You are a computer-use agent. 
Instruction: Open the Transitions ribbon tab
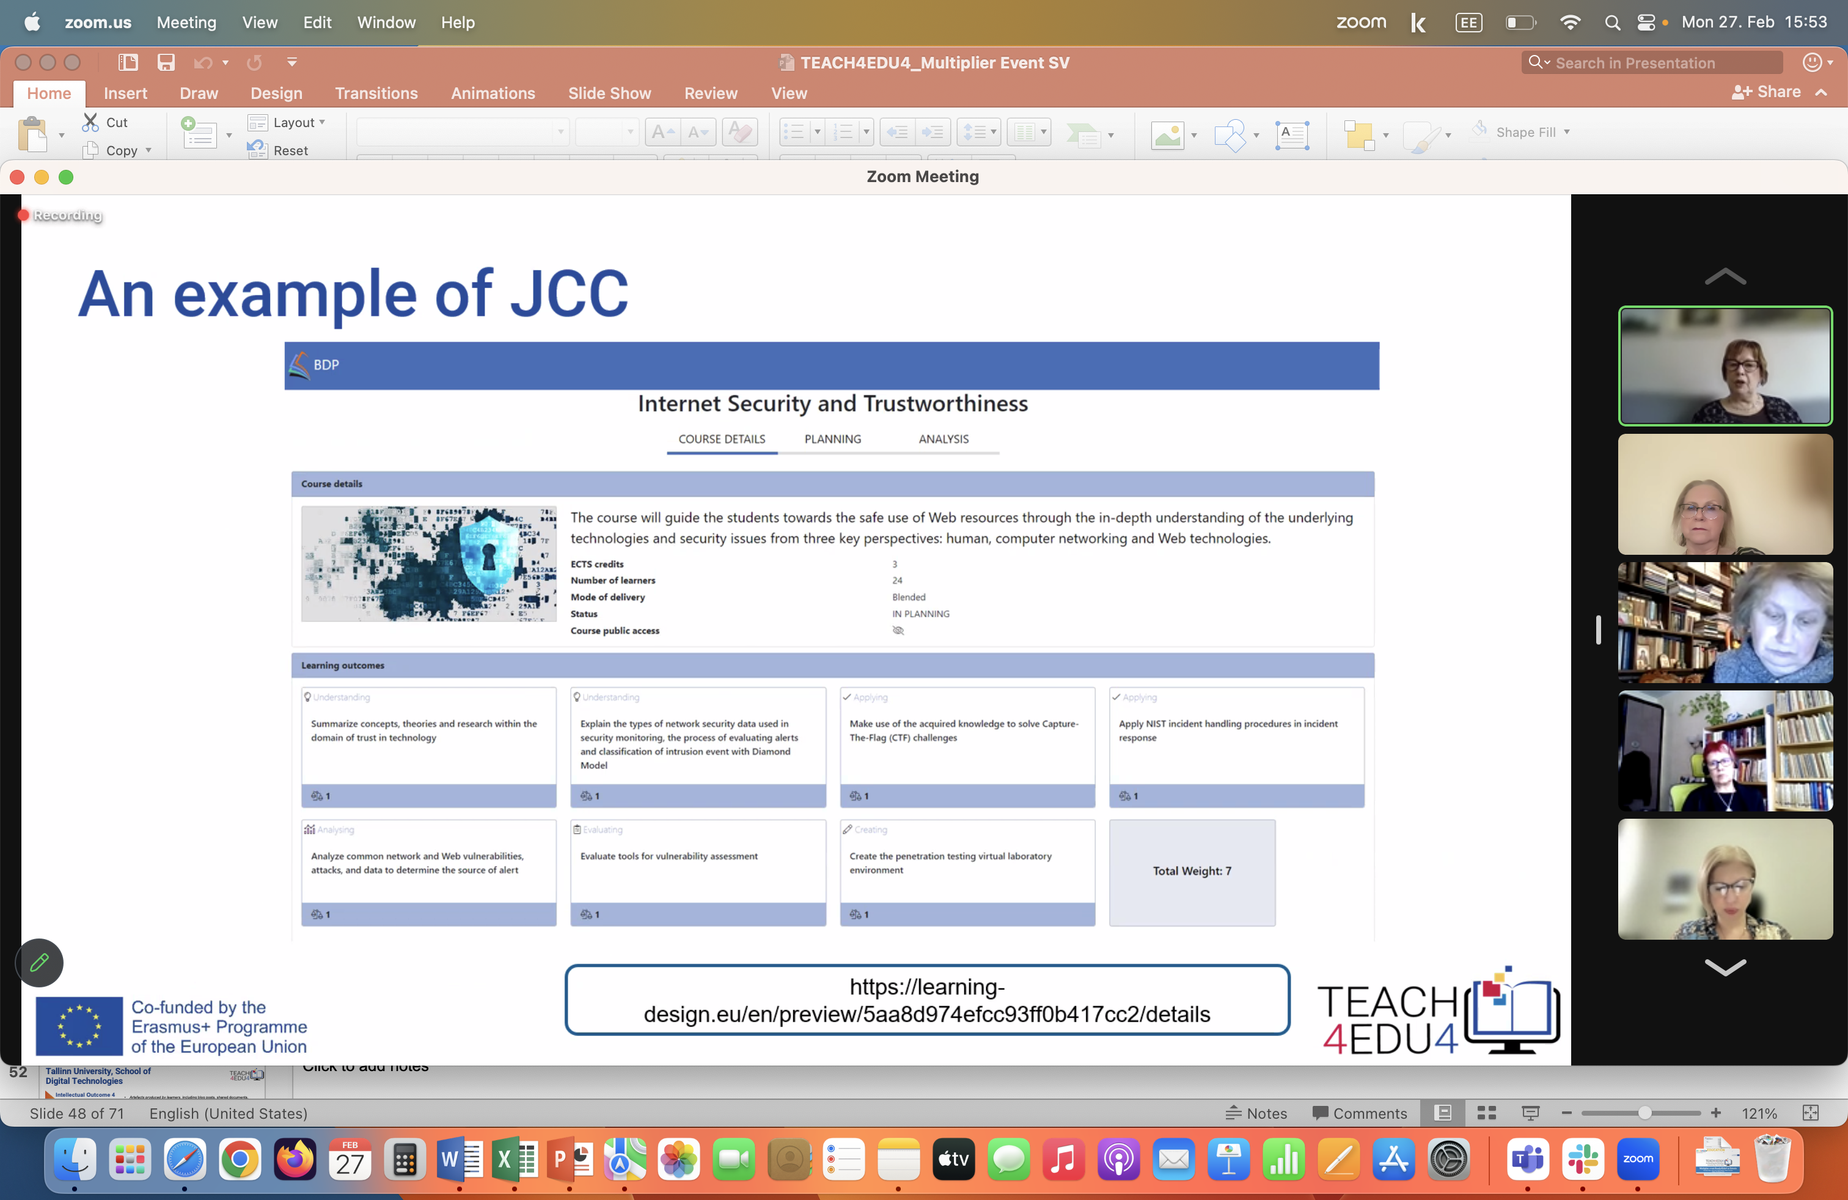pos(376,93)
